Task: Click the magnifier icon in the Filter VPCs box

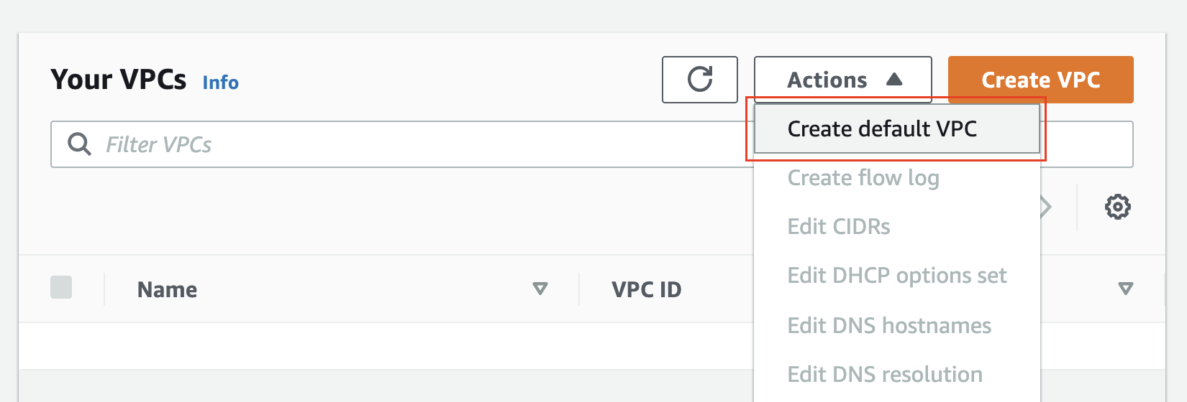Action: [79, 144]
